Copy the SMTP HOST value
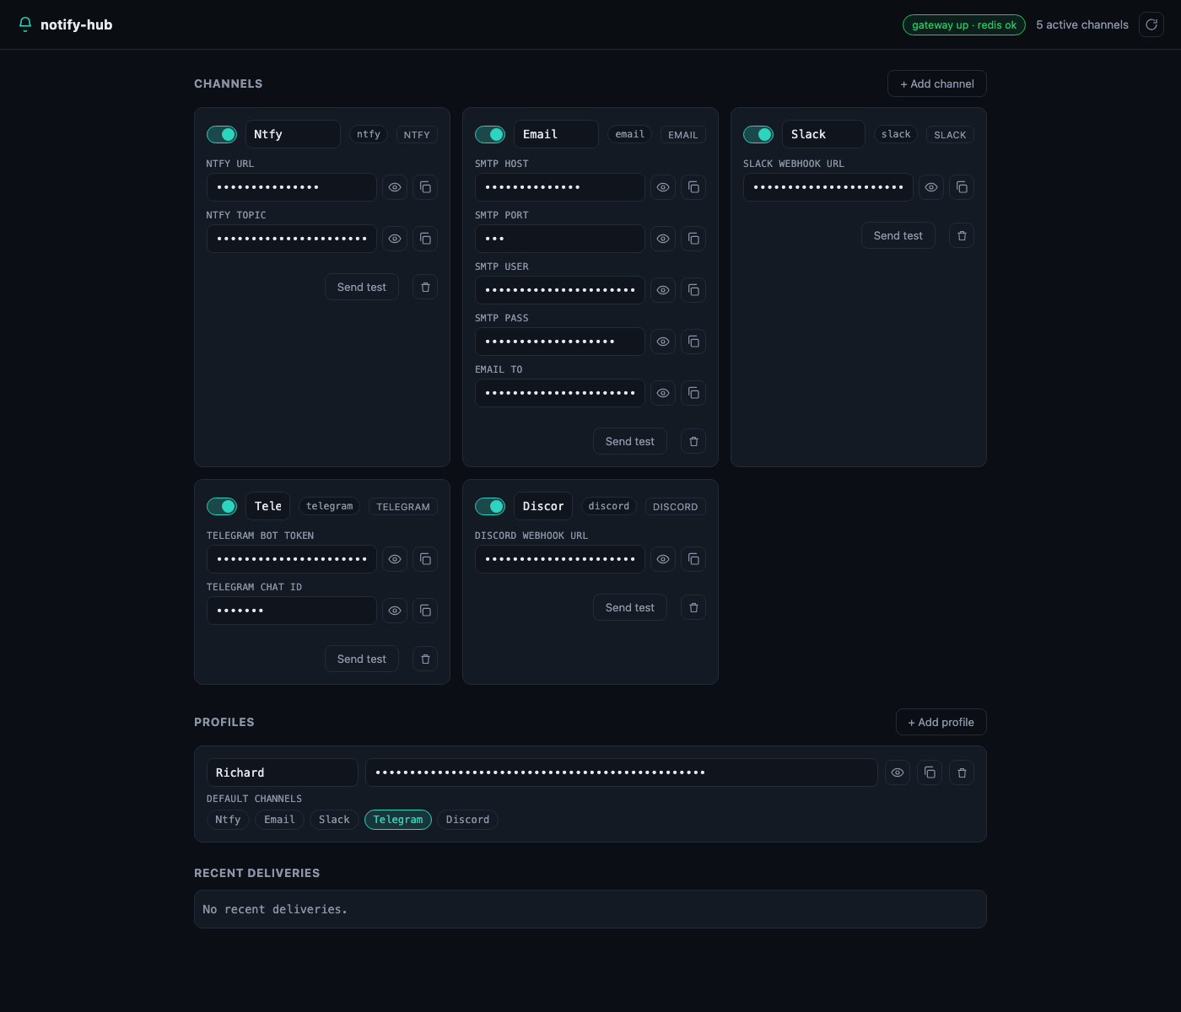Image resolution: width=1181 pixels, height=1012 pixels. pyautogui.click(x=693, y=187)
